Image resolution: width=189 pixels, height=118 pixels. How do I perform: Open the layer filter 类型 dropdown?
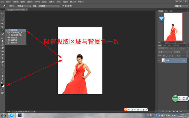(x=163, y=48)
